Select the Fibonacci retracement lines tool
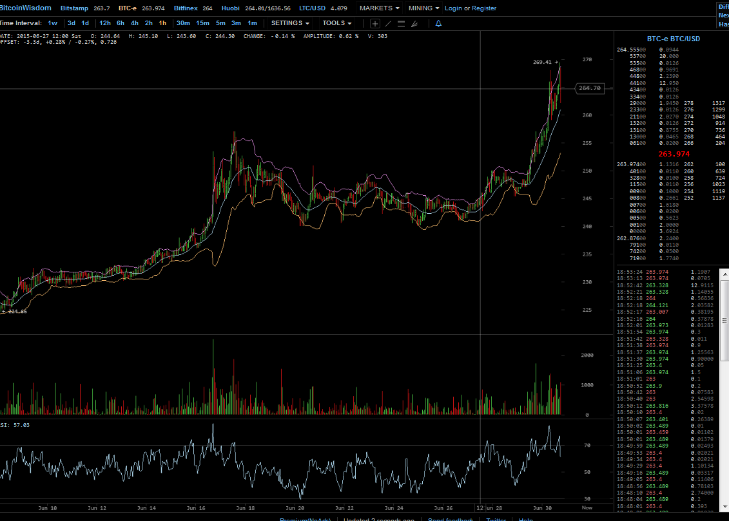The image size is (729, 521). 401,23
